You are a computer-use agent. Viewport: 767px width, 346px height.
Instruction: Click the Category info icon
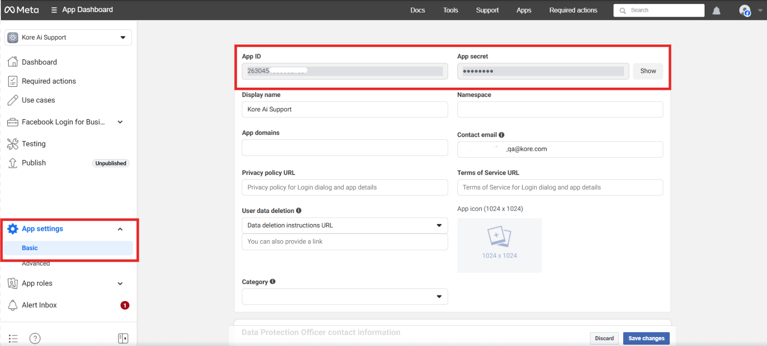click(x=273, y=282)
